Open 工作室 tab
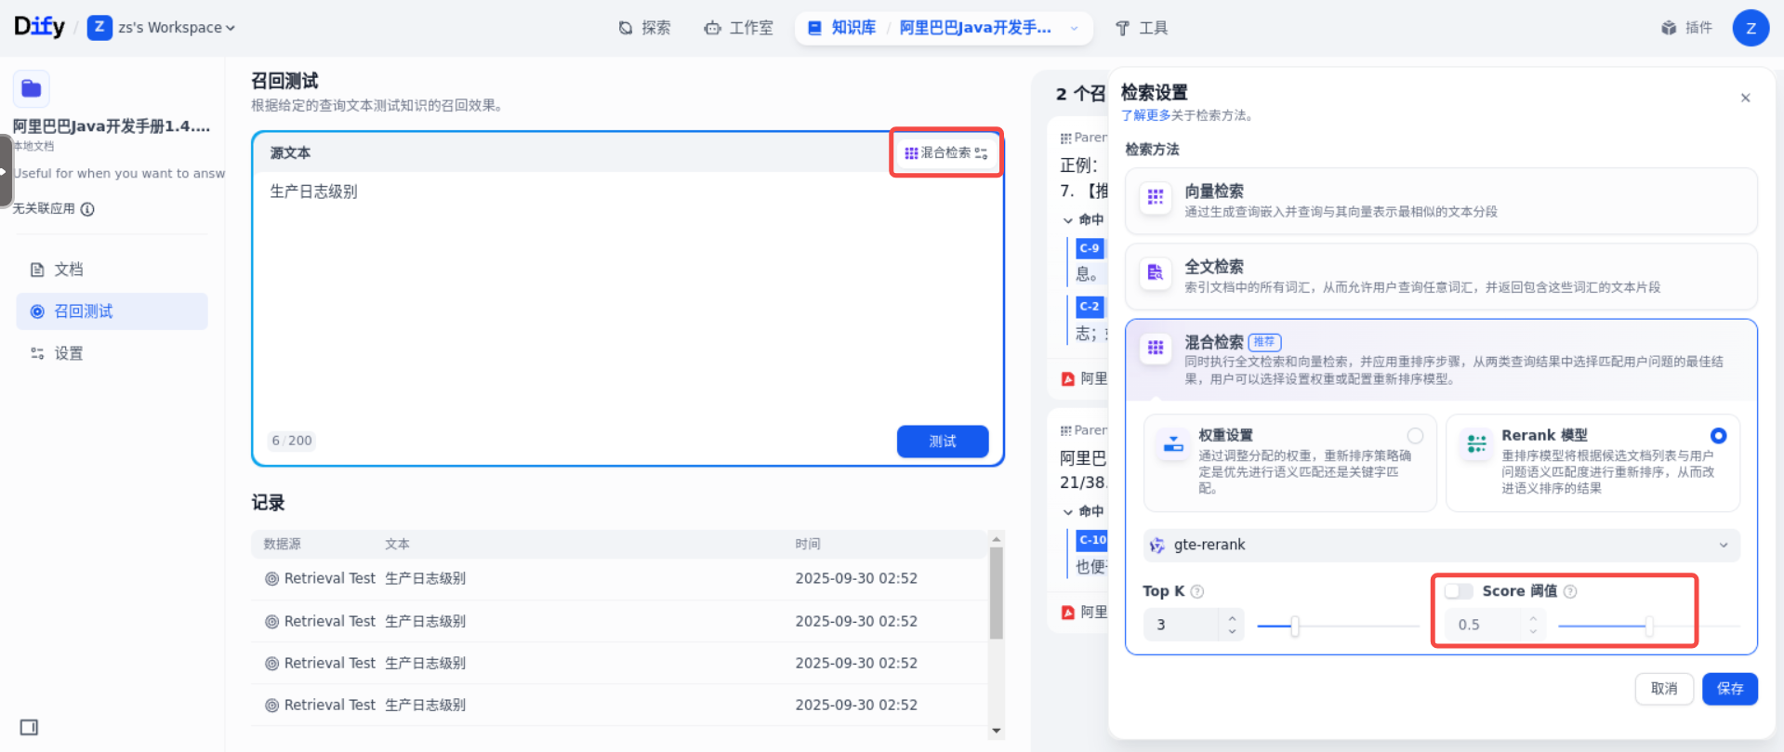The width and height of the screenshot is (1784, 752). (738, 28)
